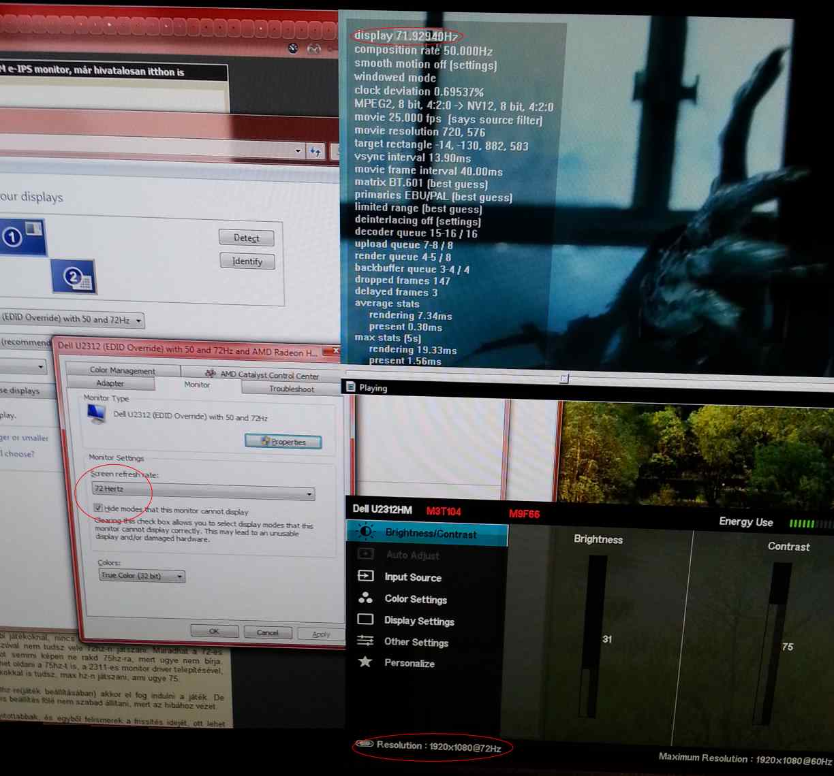The image size is (834, 776).
Task: Click the 'Playing' status text in player
Action: (373, 388)
